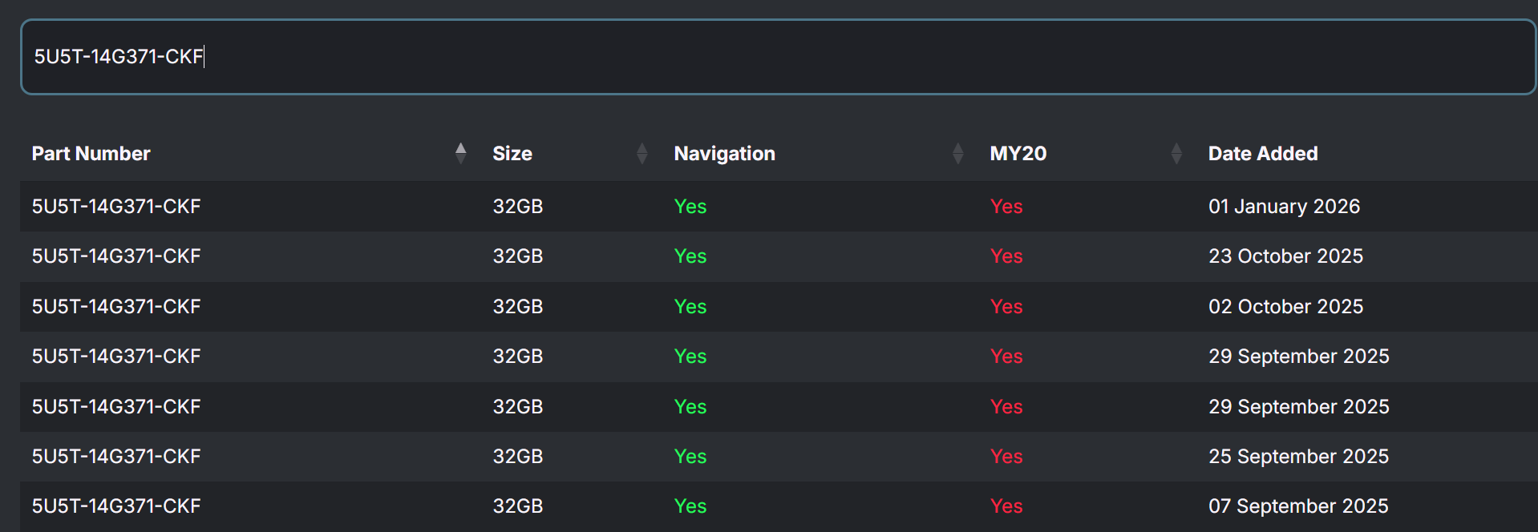Click the sort arrows icon for Part Number
The image size is (1538, 532).
tap(460, 153)
